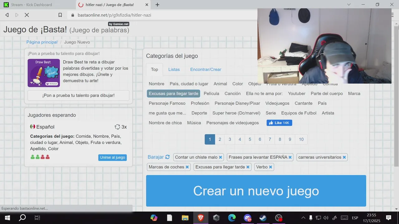Remove the 'Frases para levantar ESPAÑA' chip

coord(290,157)
